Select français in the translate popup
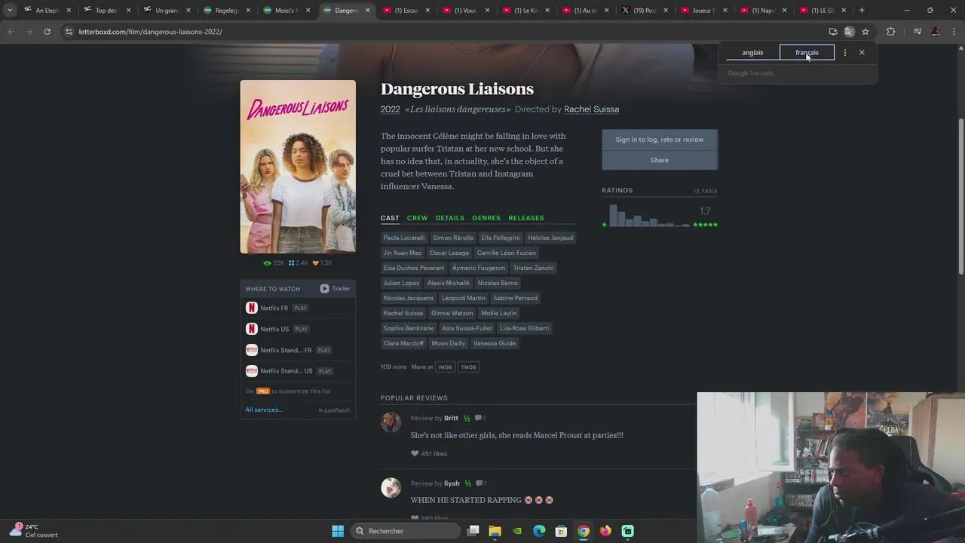Viewport: 965px width, 543px height. 807,53
